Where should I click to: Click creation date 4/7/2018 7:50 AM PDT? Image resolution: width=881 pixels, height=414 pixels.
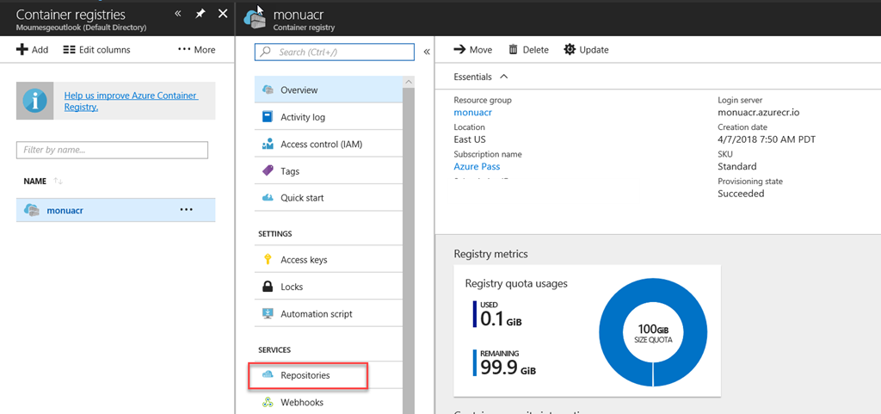tap(767, 139)
